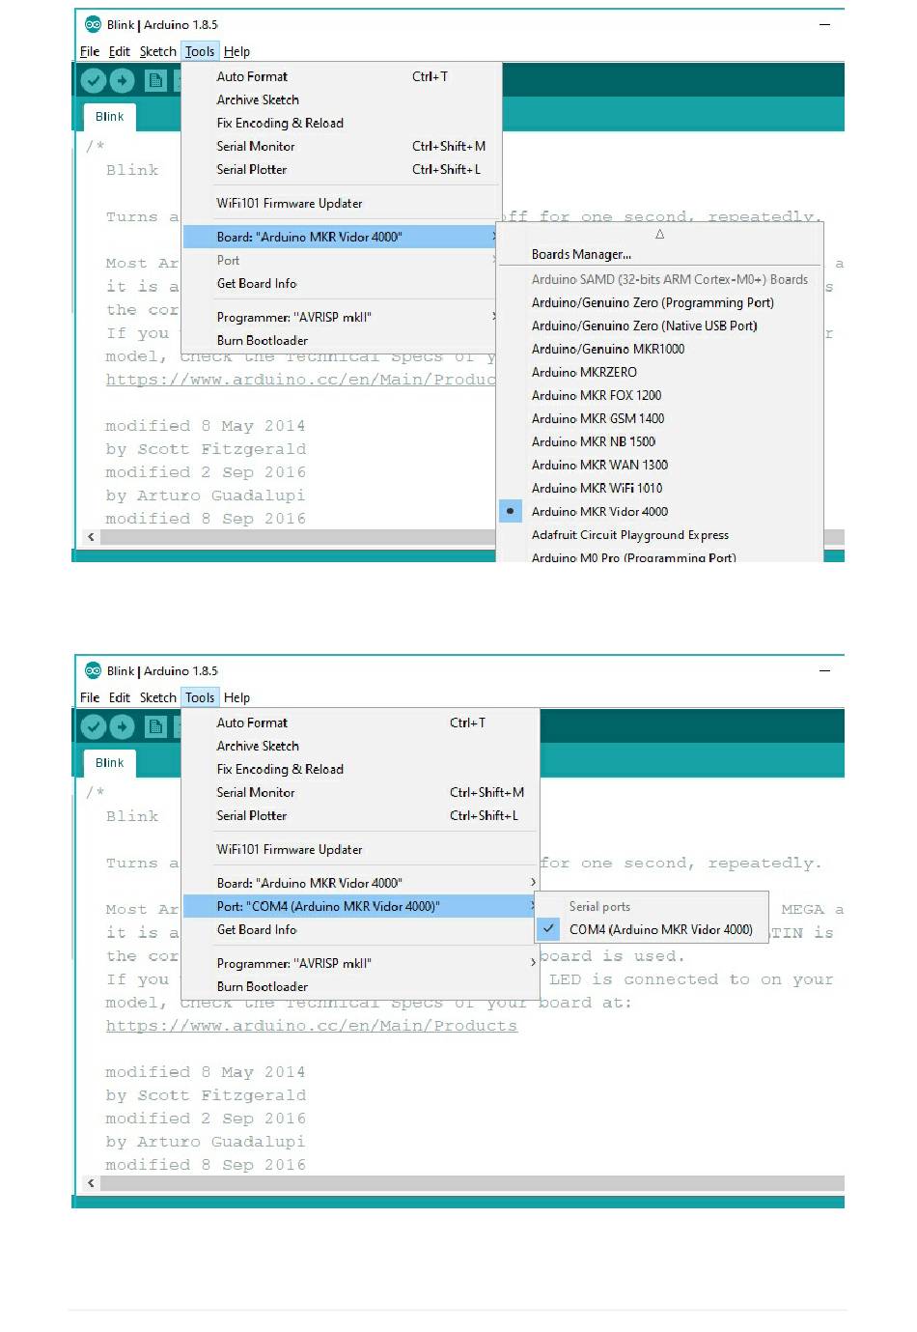Choose the Arduino MKRZERO board
Viewport: 917px width, 1332px height.
tap(584, 372)
